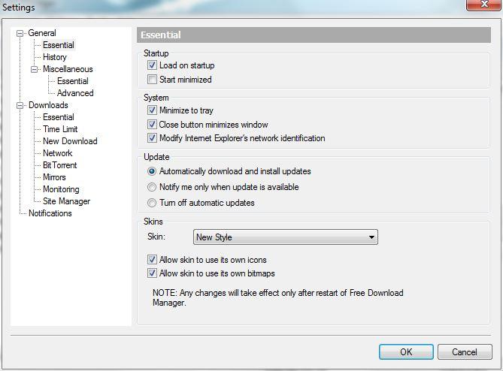Collapse the Downloads tree node
The image size is (503, 371).
tap(20, 105)
